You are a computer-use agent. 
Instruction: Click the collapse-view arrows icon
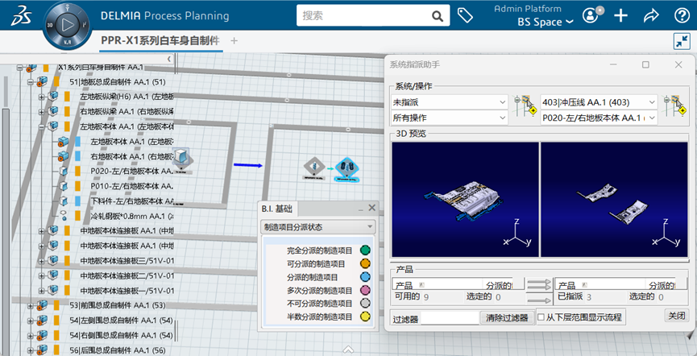[x=682, y=41]
